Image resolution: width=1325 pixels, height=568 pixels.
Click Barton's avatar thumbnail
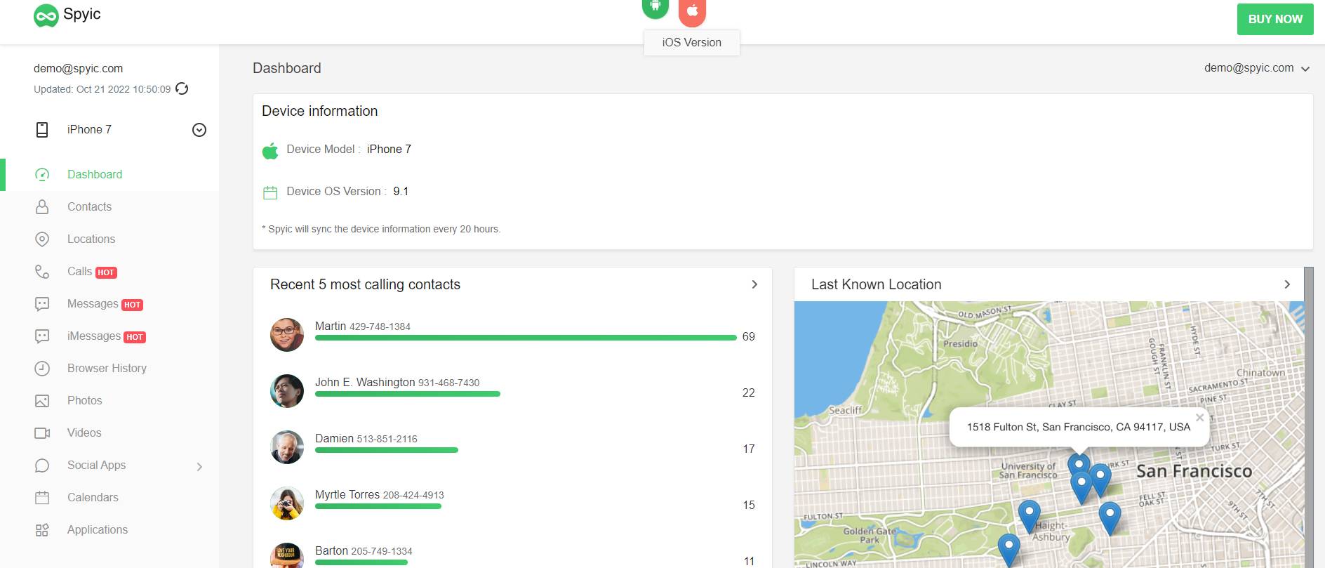tap(287, 555)
